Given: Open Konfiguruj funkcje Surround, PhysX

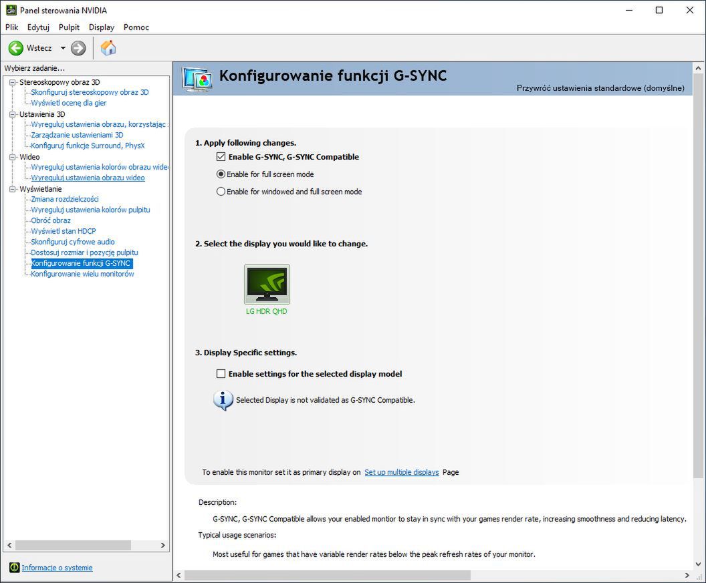Looking at the screenshot, I should [88, 146].
